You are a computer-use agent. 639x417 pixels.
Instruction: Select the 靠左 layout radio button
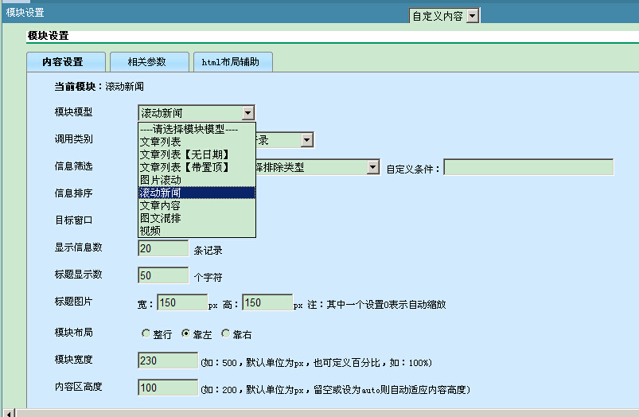185,334
